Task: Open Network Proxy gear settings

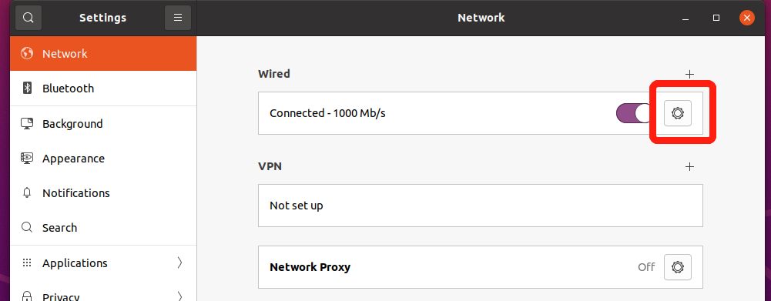Action: coord(678,267)
